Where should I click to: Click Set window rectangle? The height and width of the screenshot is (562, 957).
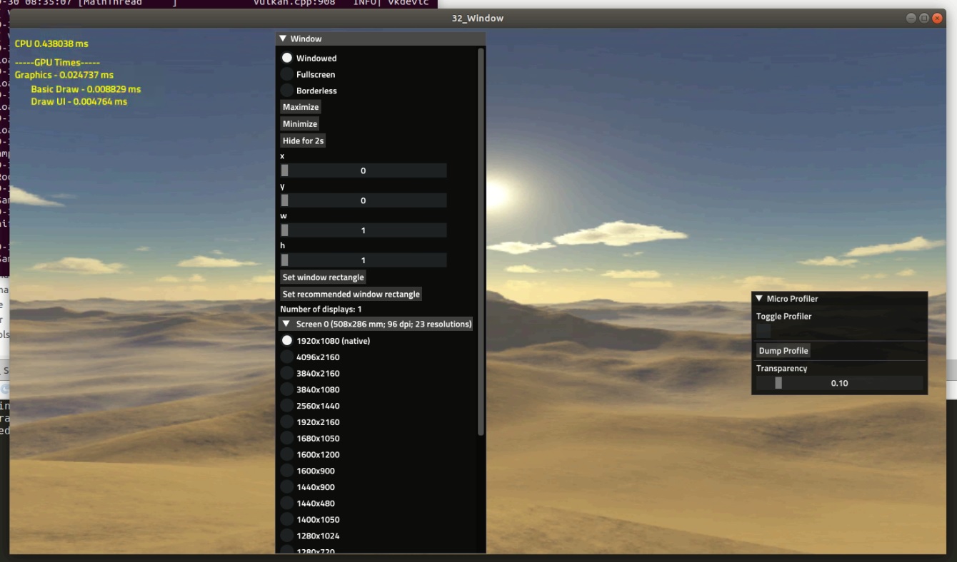click(323, 277)
